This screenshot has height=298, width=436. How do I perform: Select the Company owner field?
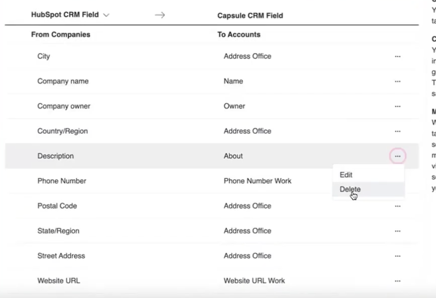(x=64, y=106)
